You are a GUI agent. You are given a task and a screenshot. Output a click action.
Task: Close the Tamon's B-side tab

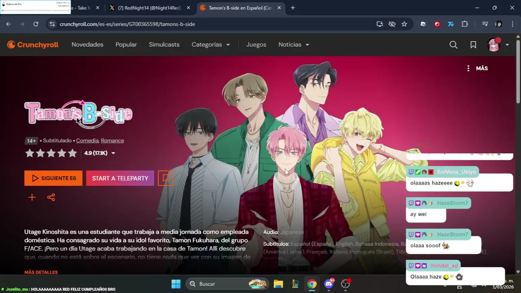pos(279,8)
